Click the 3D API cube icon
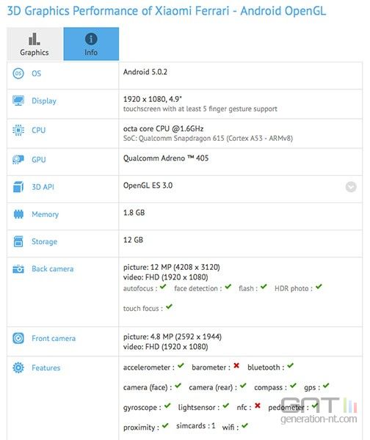 [x=18, y=187]
